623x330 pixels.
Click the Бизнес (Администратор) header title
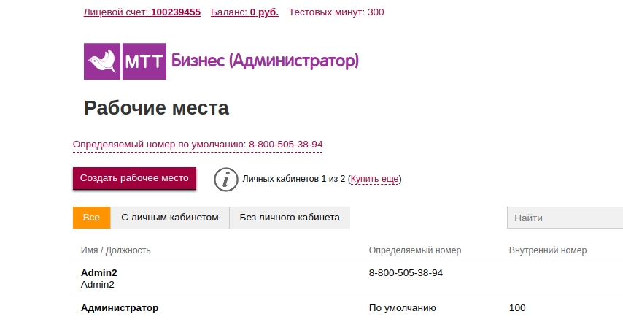265,61
